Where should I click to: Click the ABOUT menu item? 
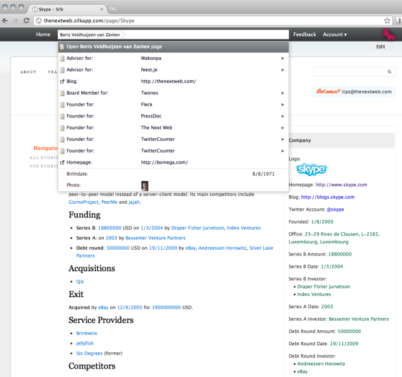click(28, 72)
